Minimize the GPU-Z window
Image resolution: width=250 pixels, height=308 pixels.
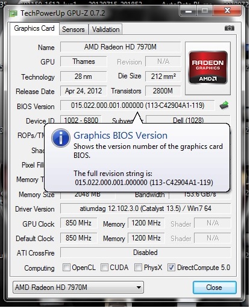(x=189, y=10)
